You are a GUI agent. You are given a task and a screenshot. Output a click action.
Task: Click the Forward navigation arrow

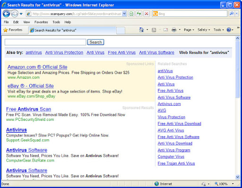(x=15, y=14)
